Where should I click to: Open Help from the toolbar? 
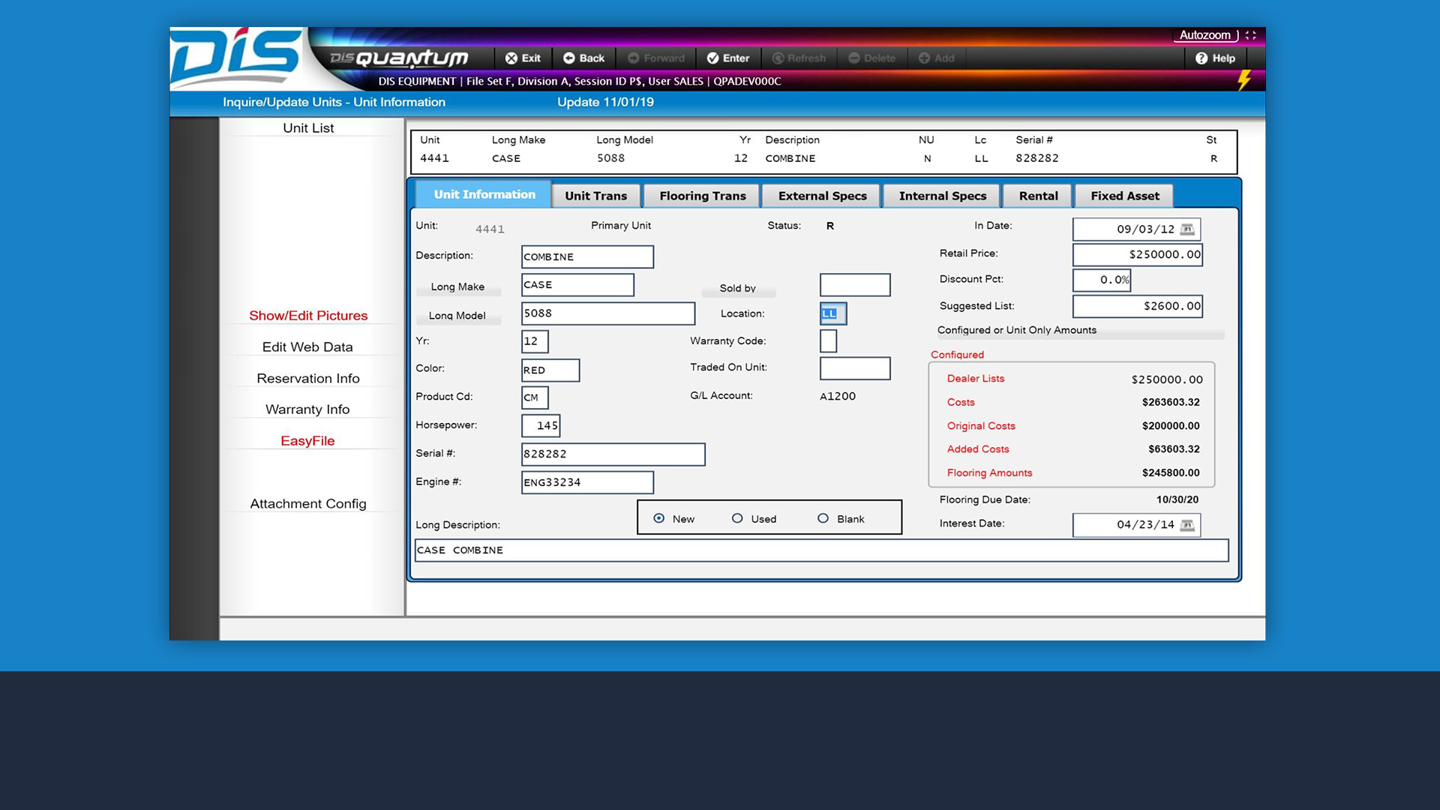pyautogui.click(x=1215, y=58)
